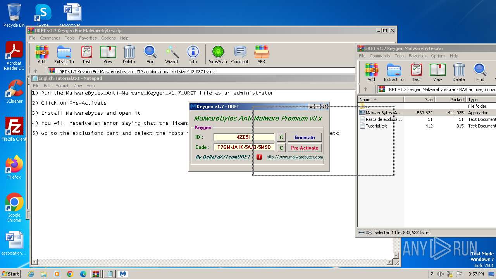Open the Google Chrome desktop shortcut
This screenshot has height=279, width=496.
click(x=14, y=208)
